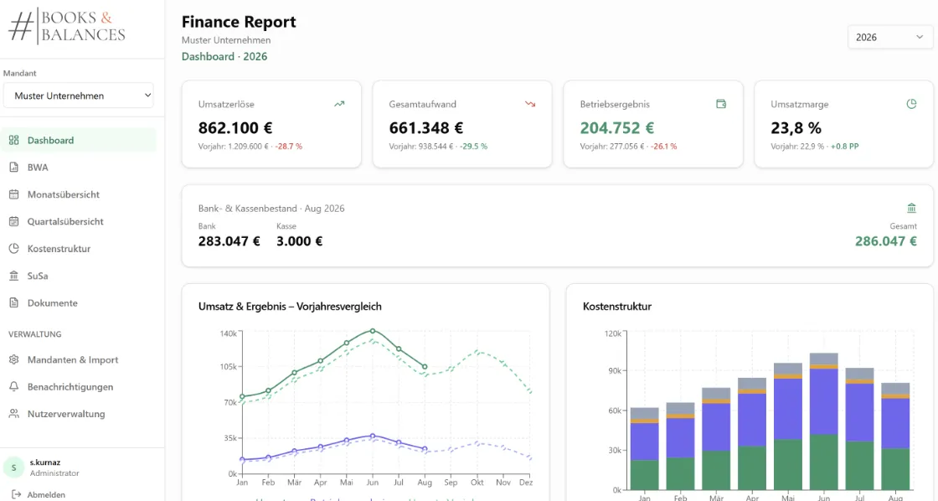Viewport: 938px width, 501px height.
Task: Click the Aug bar in Kostenstruktur chart
Action: [895, 436]
